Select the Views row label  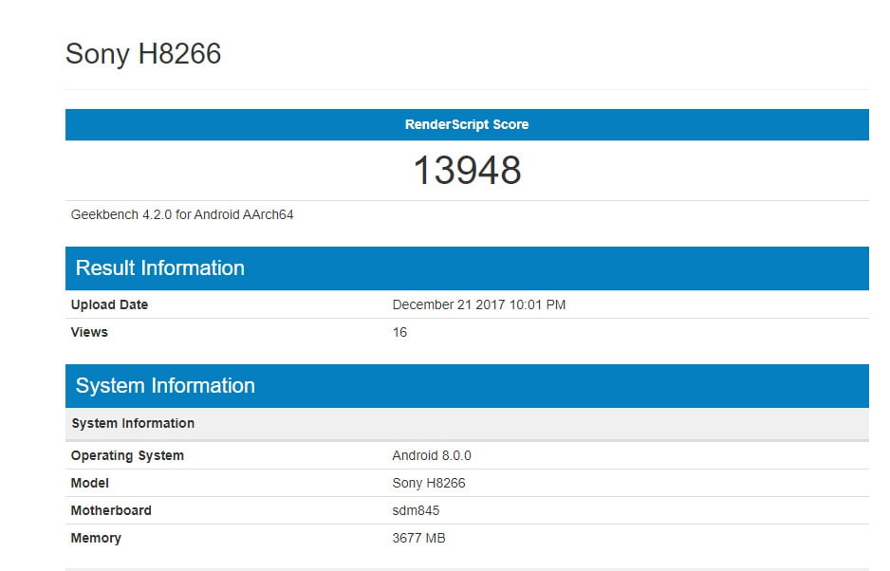tap(89, 332)
